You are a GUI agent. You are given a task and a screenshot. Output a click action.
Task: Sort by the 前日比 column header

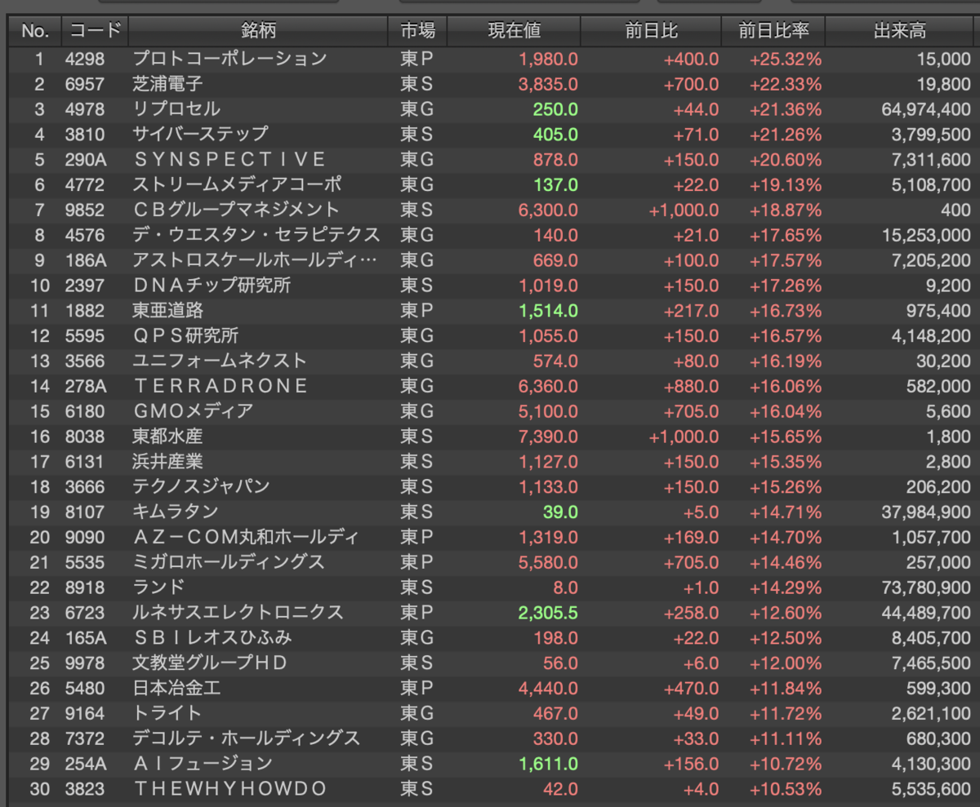pyautogui.click(x=651, y=31)
